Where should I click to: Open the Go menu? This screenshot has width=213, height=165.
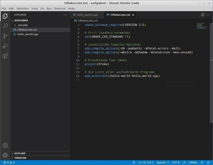[x=42, y=9]
